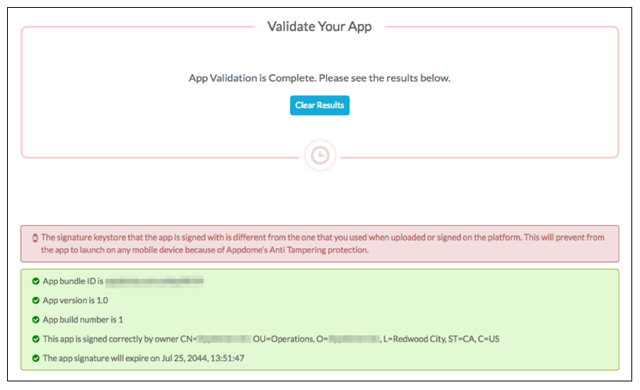Image resolution: width=640 pixels, height=390 pixels.
Task: Click green checkmark beside signed correctly line
Action: [35, 339]
